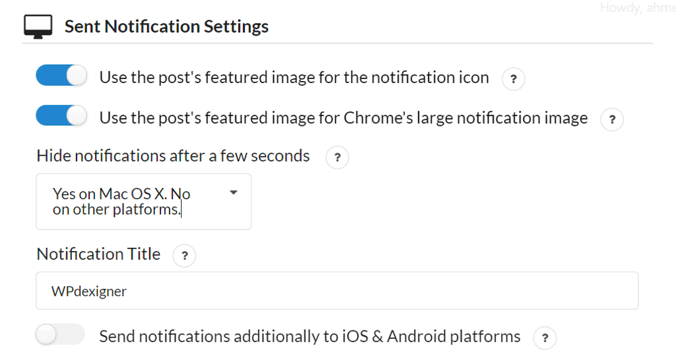The image size is (676, 358).
Task: Click the monitor icon beside Sent Notification Settings
Action: click(x=38, y=27)
